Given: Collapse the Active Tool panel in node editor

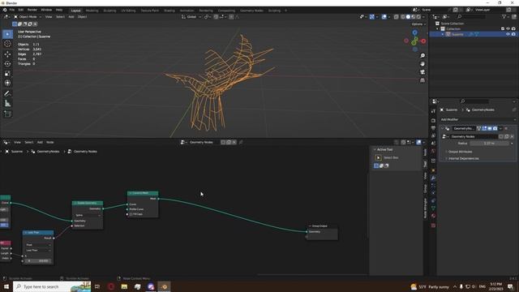Looking at the screenshot, I should tap(375, 149).
